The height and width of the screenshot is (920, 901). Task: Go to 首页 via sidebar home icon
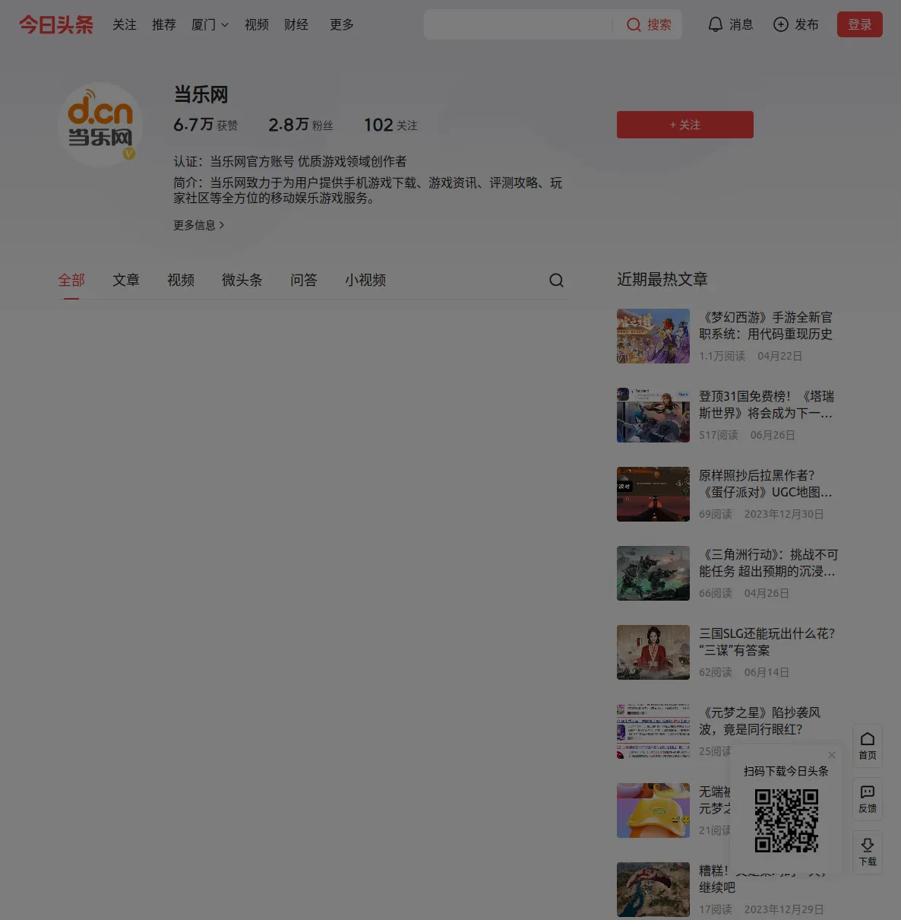point(868,745)
